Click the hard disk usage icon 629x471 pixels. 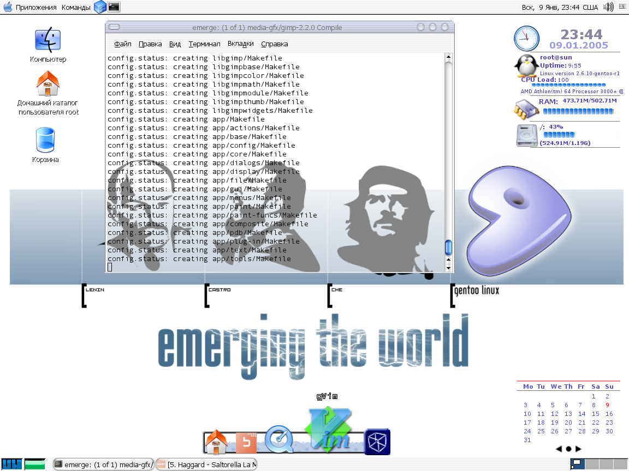527,135
